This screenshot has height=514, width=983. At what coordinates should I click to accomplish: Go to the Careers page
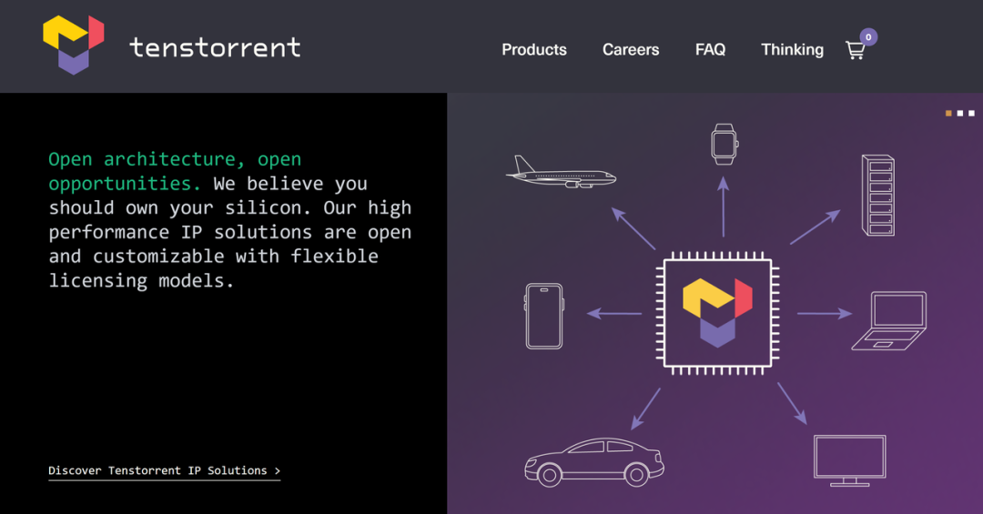[631, 49]
